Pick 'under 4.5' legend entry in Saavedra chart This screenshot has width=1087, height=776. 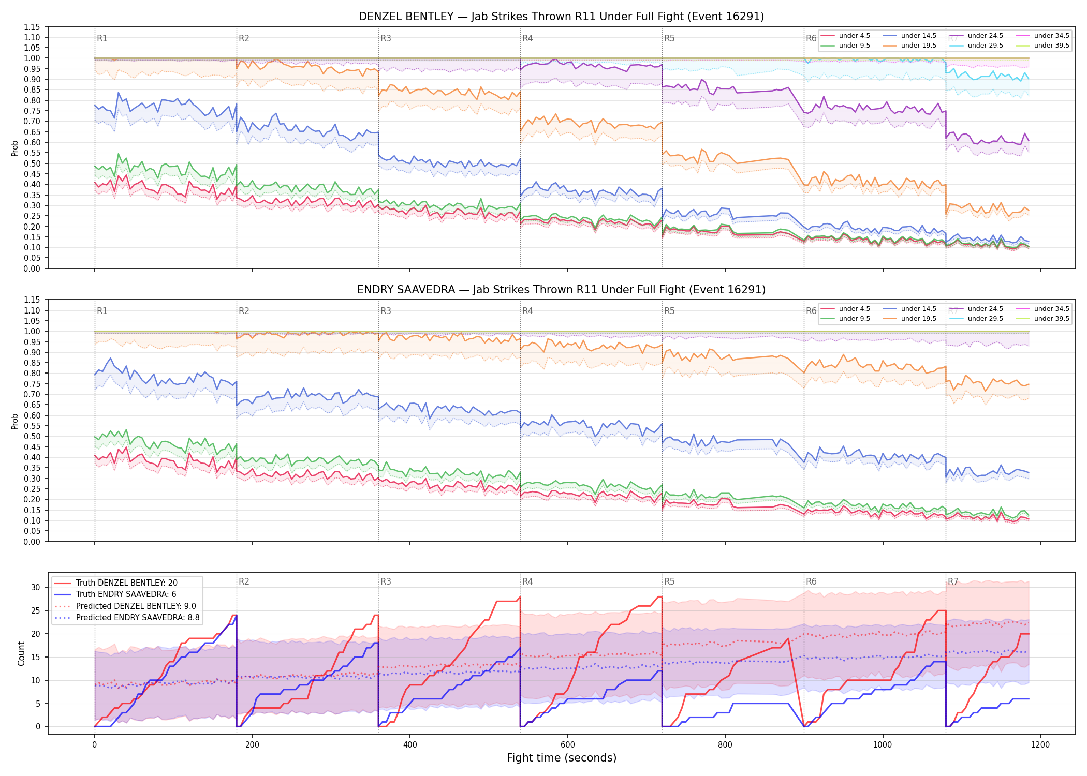point(845,309)
